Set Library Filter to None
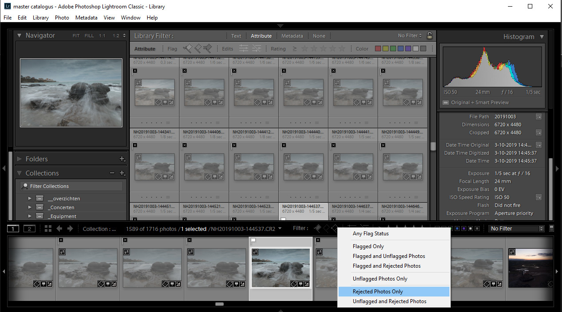Viewport: 562px width, 312px height. [319, 36]
